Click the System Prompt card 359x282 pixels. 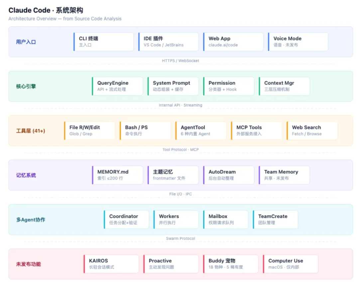click(x=173, y=86)
